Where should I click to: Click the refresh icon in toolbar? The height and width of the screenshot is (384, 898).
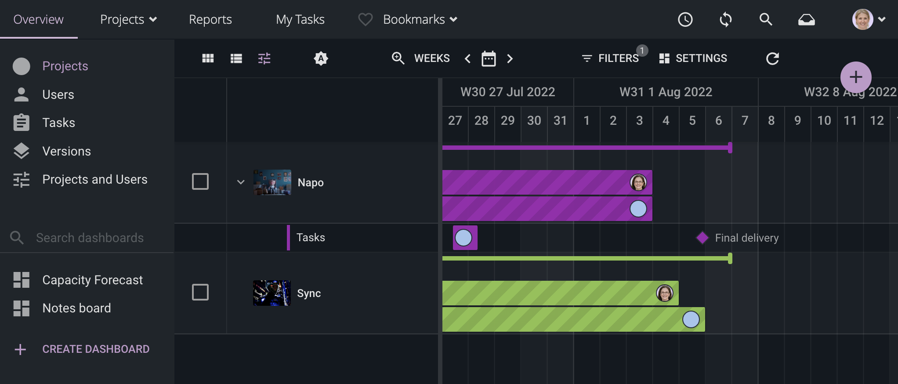(x=772, y=58)
